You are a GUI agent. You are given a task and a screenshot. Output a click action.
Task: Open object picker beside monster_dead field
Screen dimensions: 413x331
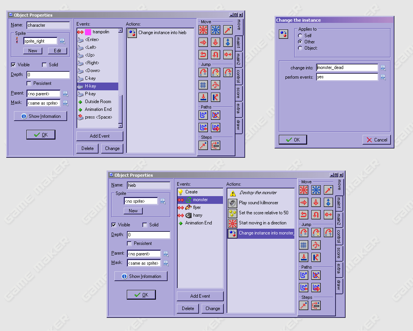383,68
